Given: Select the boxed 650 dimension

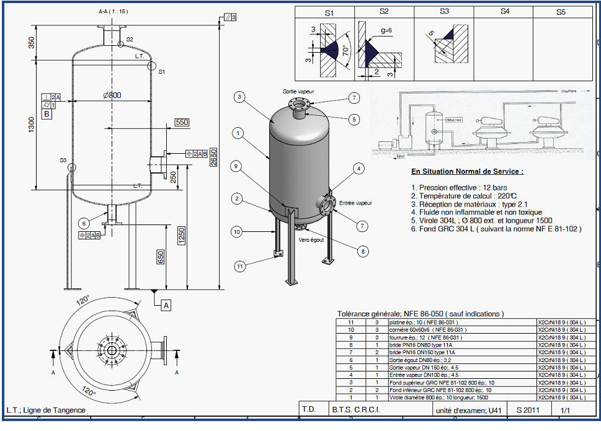Looking at the screenshot, I should [160, 257].
